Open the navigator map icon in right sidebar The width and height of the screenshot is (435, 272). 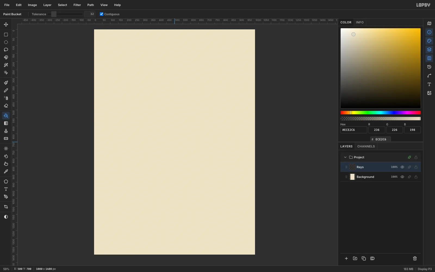(429, 23)
